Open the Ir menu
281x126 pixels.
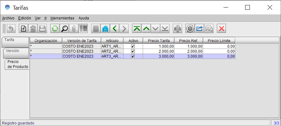46,18
